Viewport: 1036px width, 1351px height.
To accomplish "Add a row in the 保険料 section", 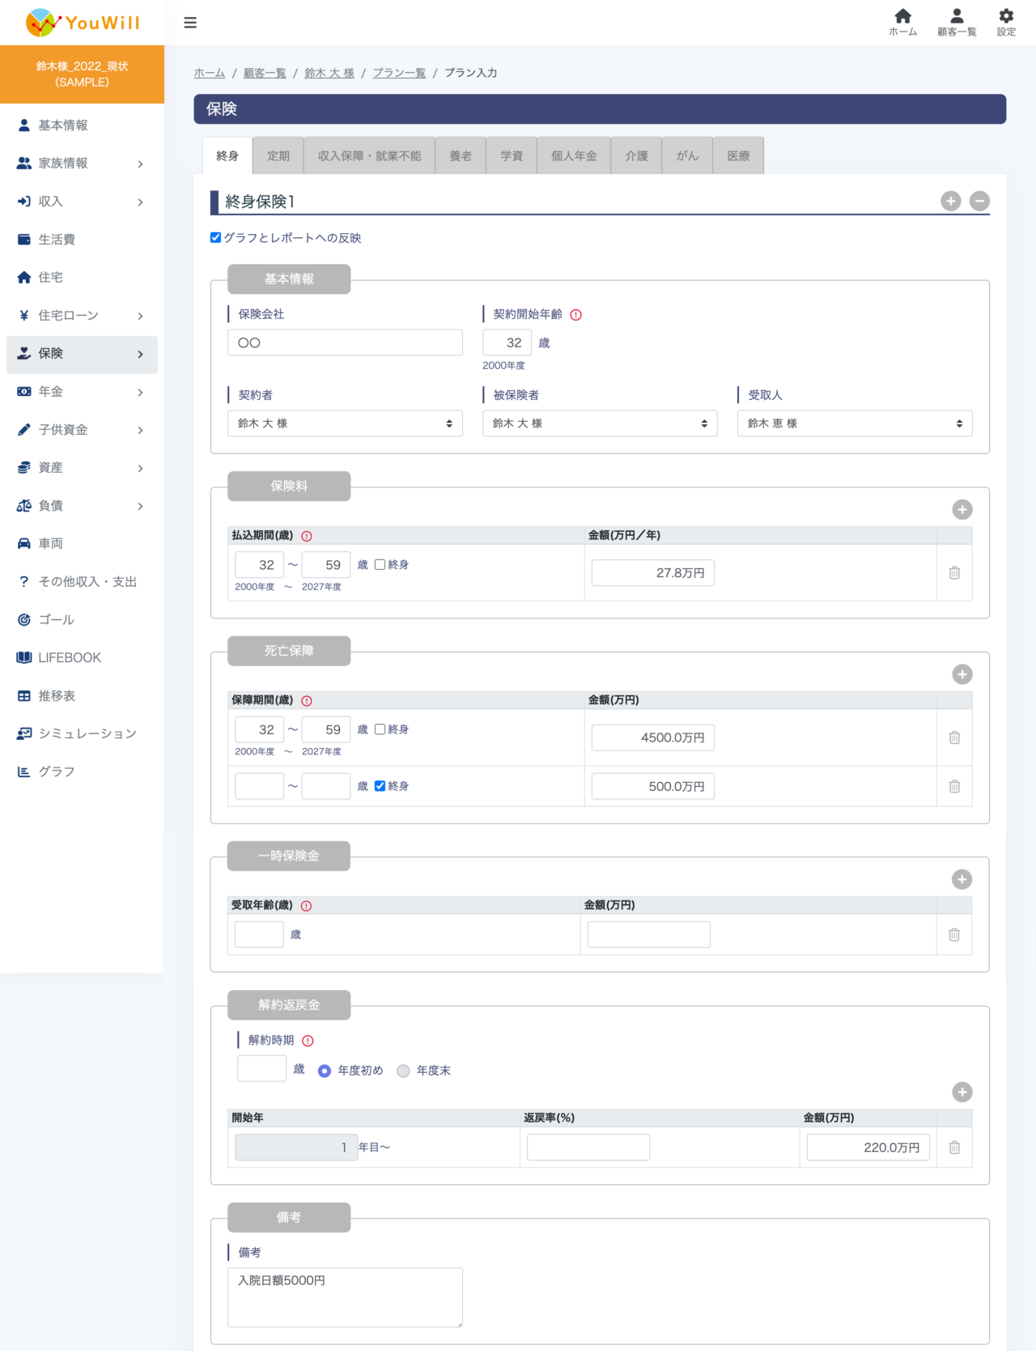I will [x=962, y=509].
